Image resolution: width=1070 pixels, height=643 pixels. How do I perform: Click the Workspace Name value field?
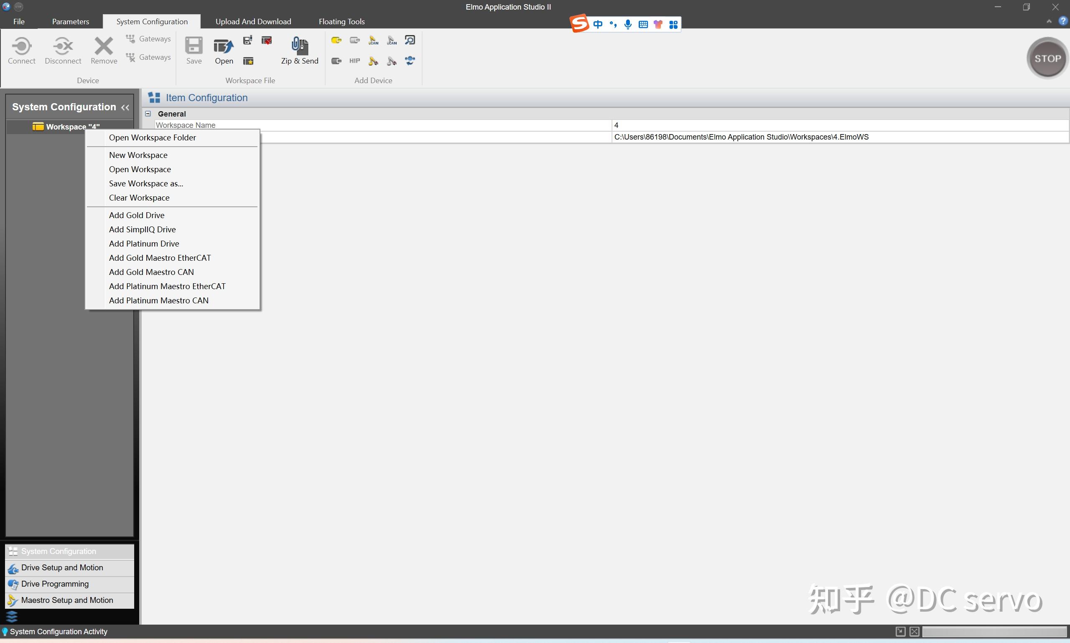[x=839, y=125]
